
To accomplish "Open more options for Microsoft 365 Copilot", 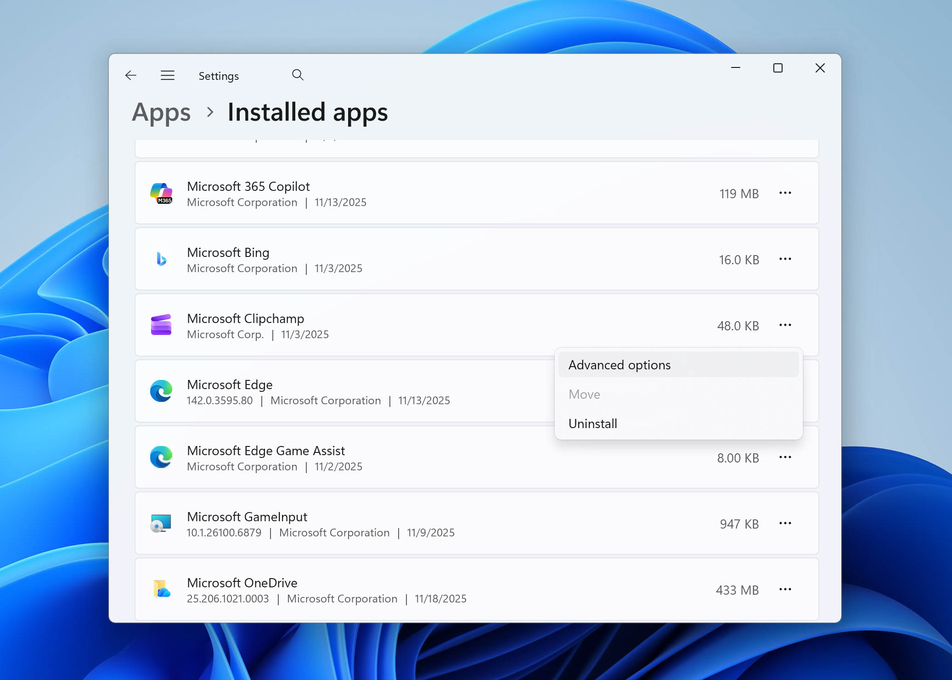I will click(x=786, y=193).
